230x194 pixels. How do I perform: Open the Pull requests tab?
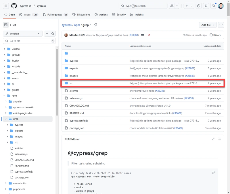click(55, 15)
